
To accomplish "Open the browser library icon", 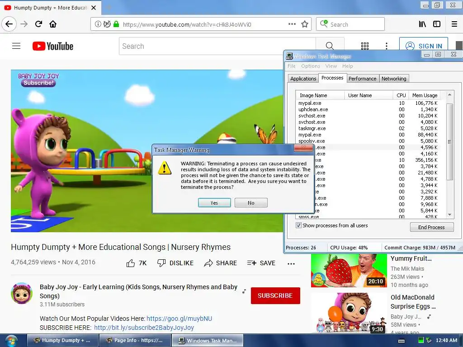I will click(x=422, y=24).
